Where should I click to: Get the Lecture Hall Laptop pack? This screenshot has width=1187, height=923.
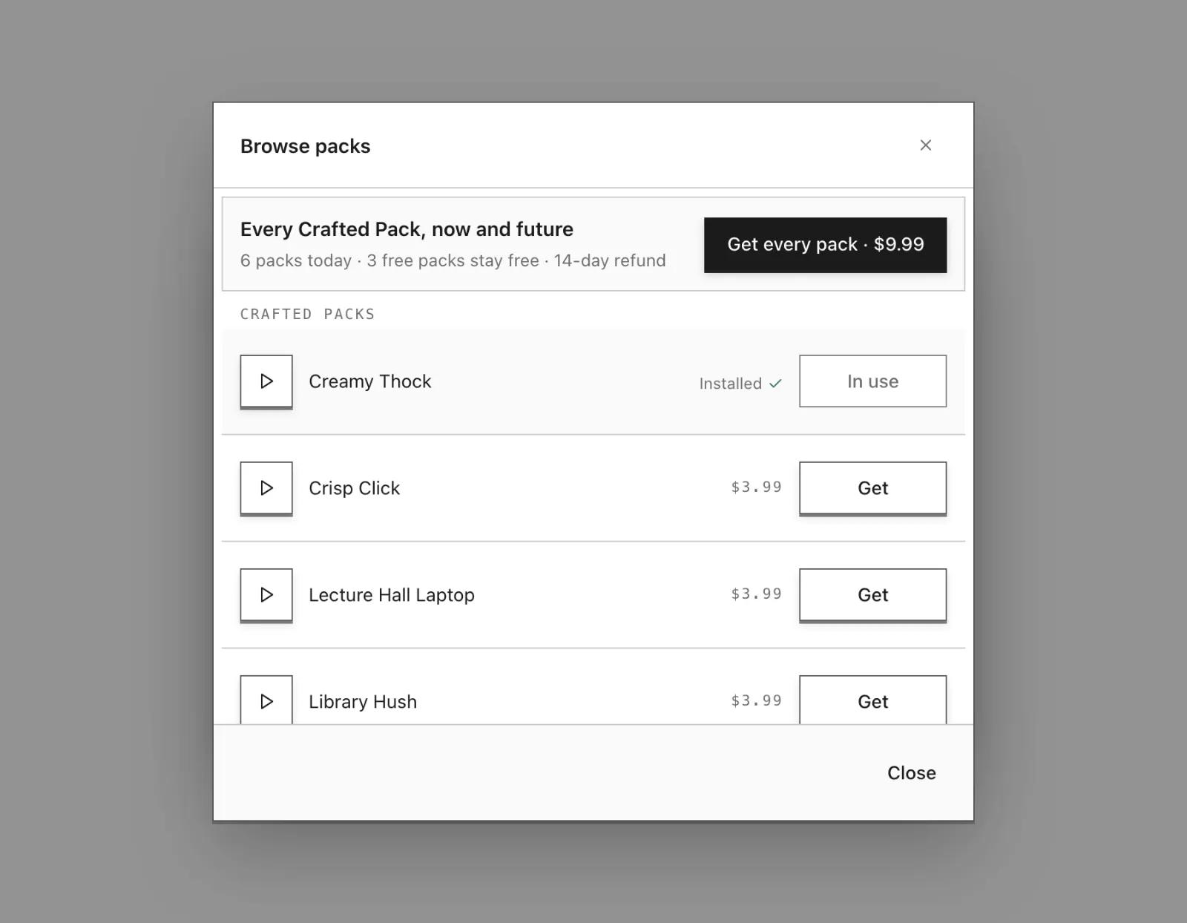point(872,595)
